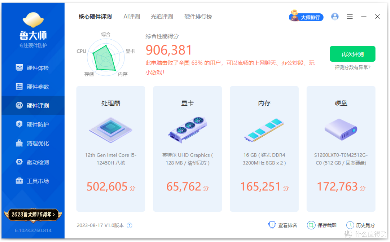Switch to 核心硬件评测 tab

(95, 17)
